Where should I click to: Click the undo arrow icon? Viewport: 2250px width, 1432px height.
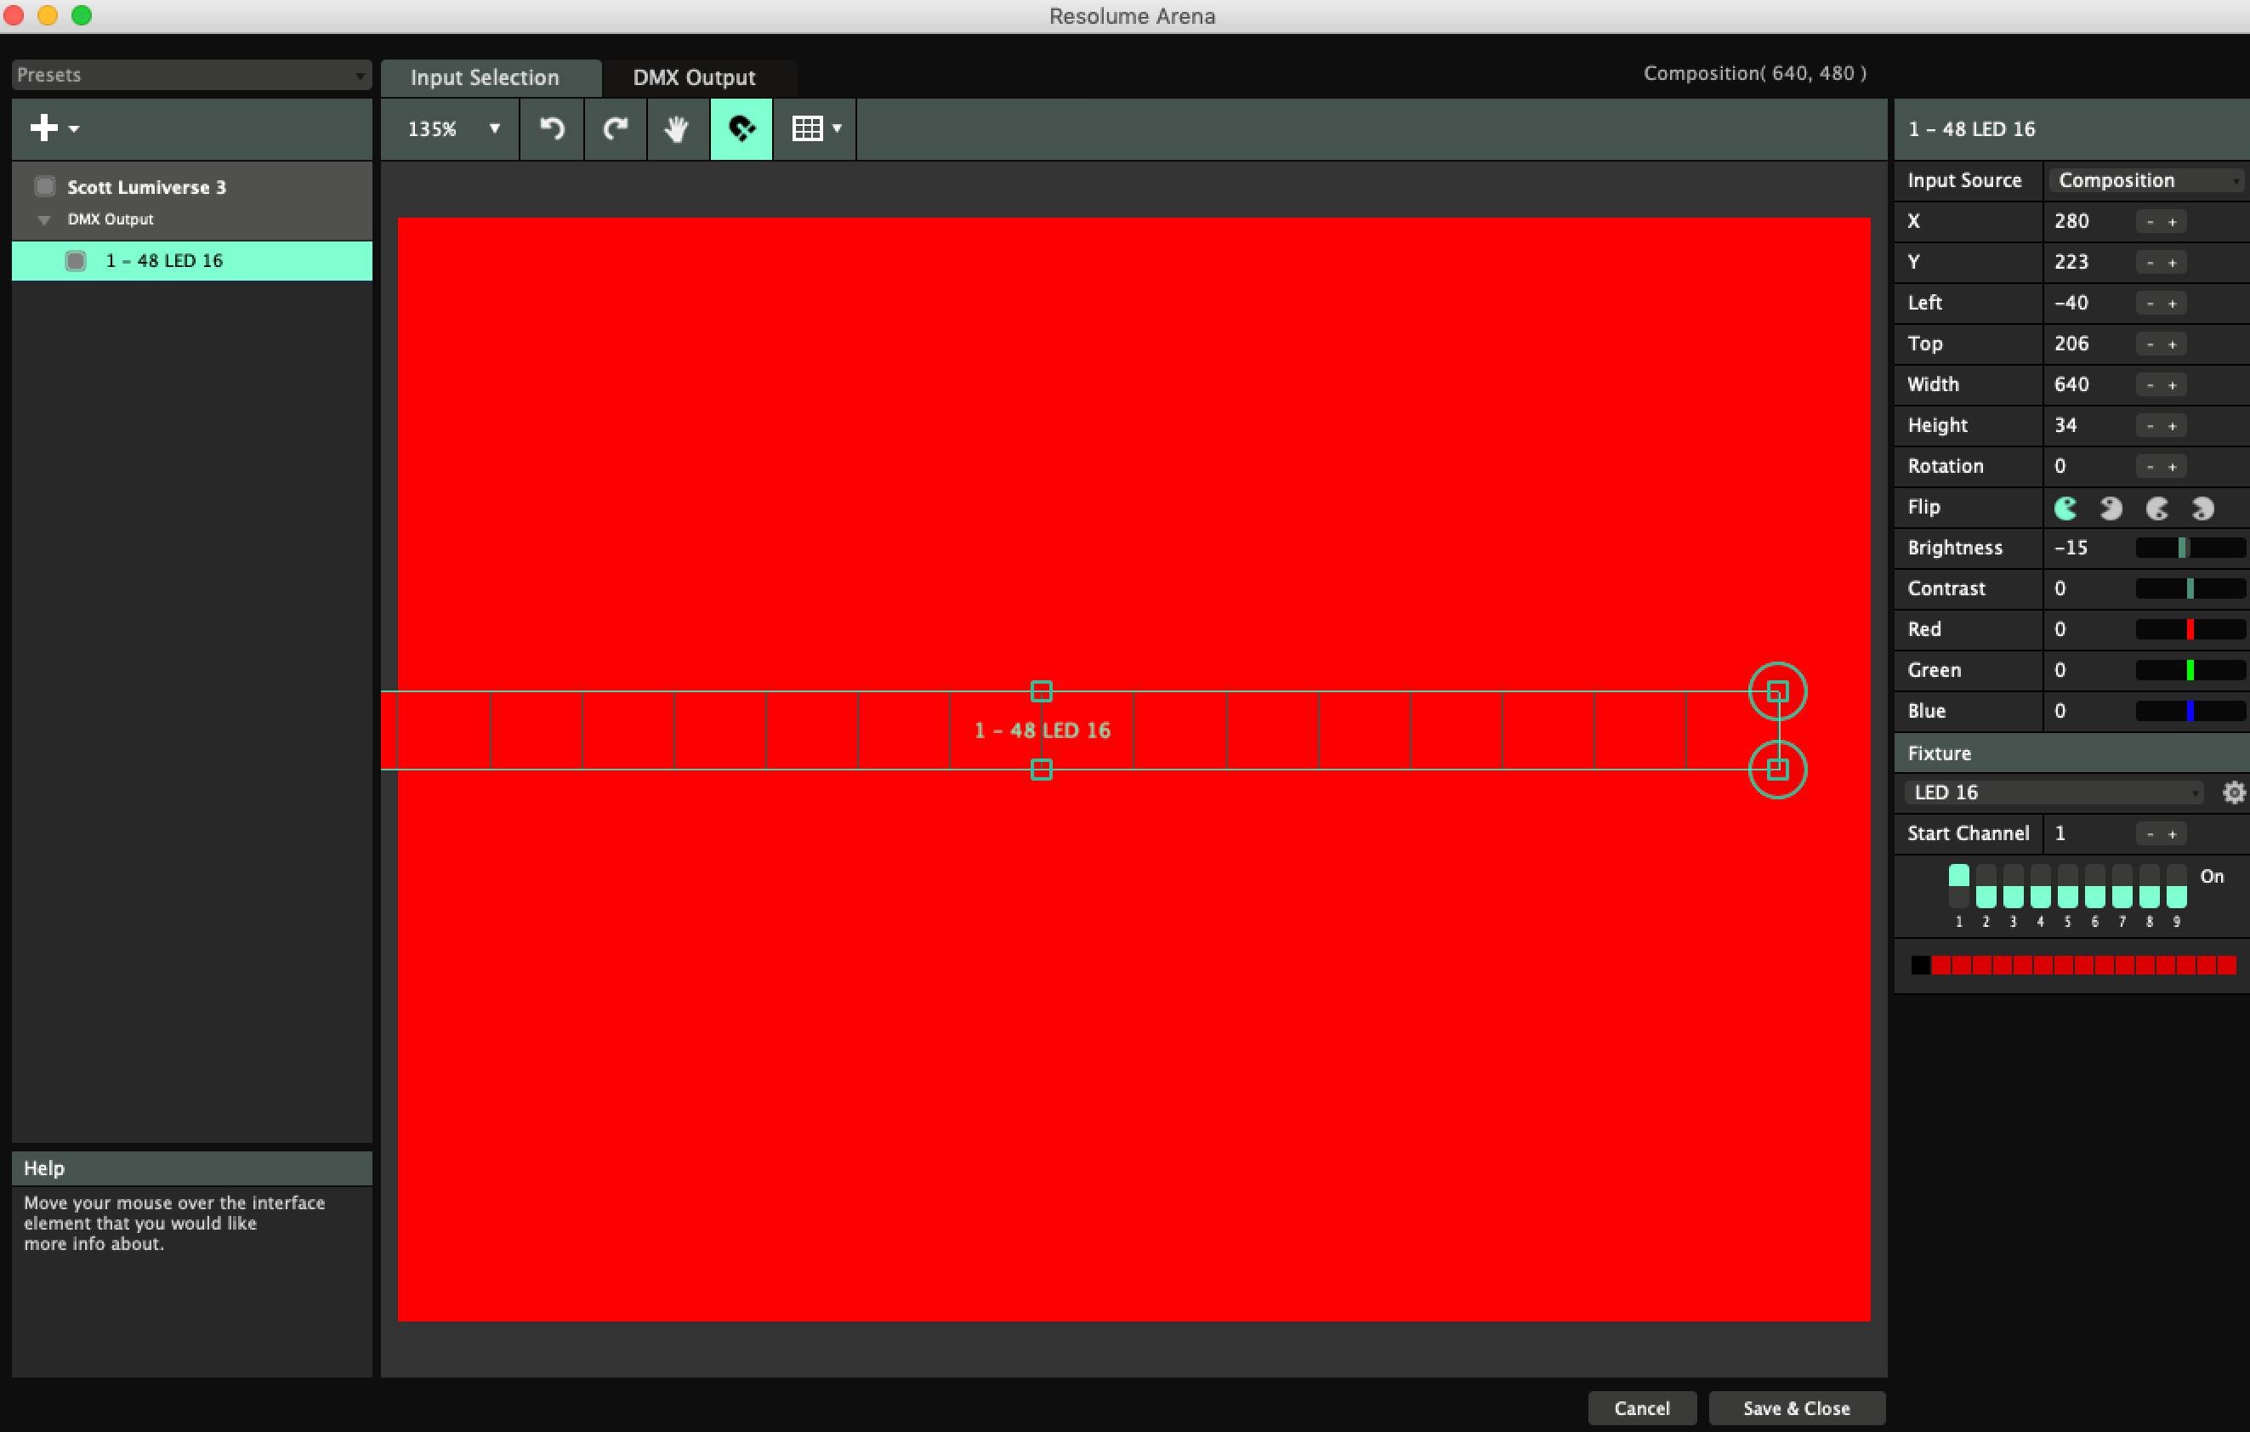(x=552, y=129)
